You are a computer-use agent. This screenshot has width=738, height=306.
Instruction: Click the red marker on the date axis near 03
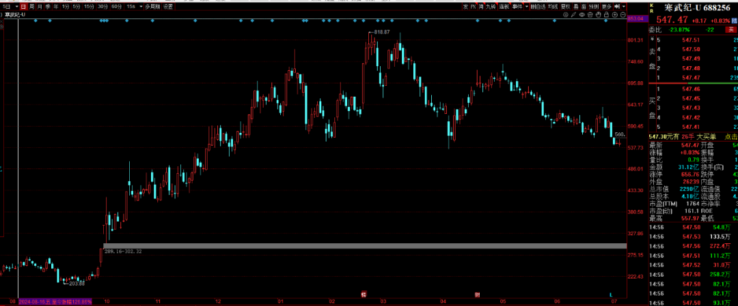[x=364, y=294]
